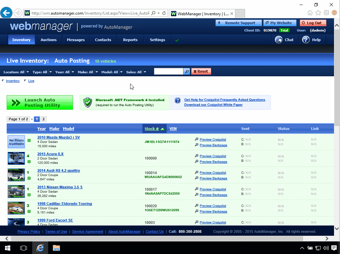Show hidden system tray icons
Viewport: 340px width, 254px height.
coord(302,248)
